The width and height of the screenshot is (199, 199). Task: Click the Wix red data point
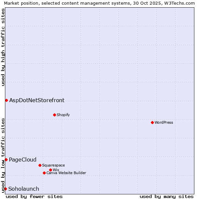tap(50, 170)
